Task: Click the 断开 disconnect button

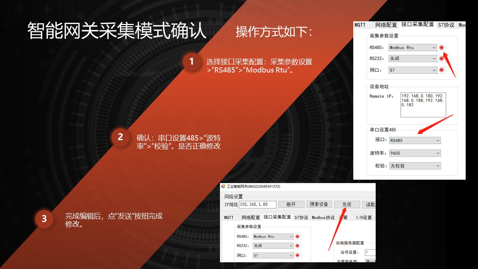Action: click(291, 204)
